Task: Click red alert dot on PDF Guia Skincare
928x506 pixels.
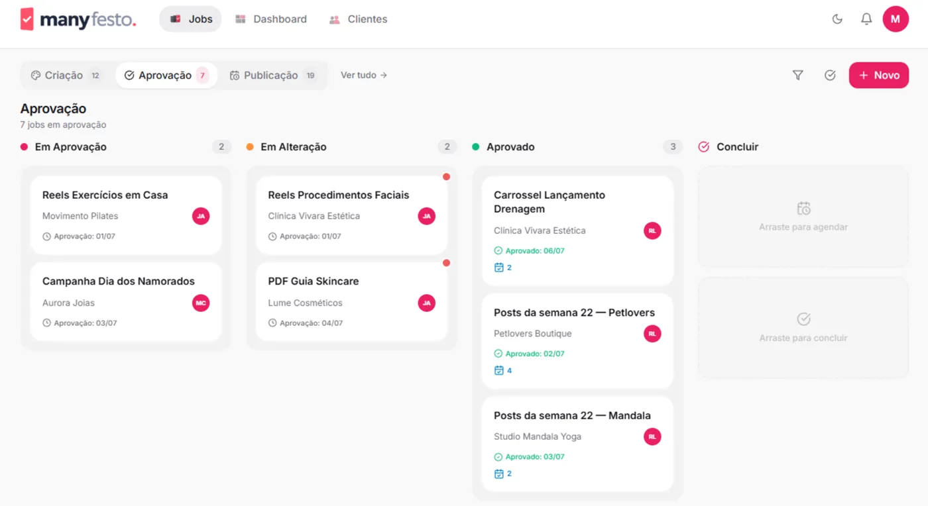Action: click(x=446, y=263)
